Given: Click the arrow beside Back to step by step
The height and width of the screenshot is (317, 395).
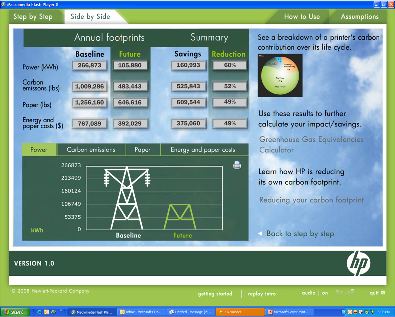Looking at the screenshot, I should tap(260, 234).
